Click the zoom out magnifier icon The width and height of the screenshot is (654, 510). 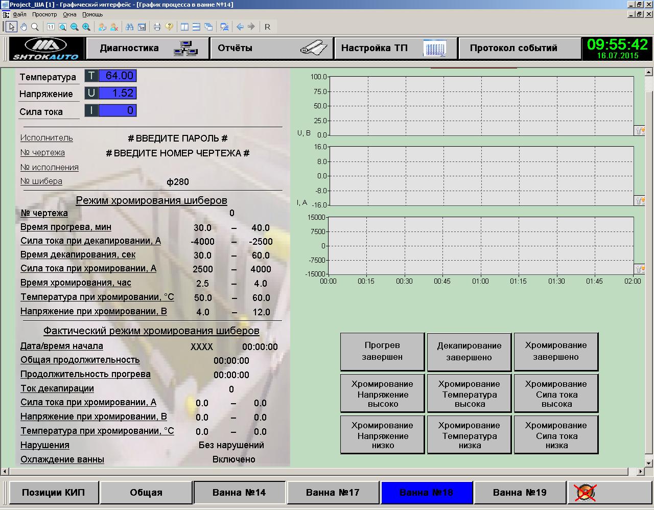tap(75, 27)
